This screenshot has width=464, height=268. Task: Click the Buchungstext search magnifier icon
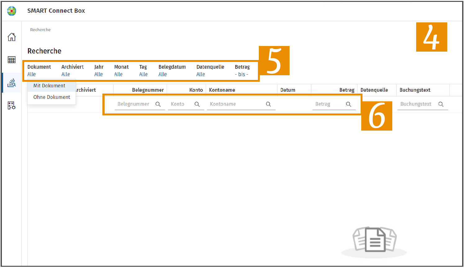(441, 104)
